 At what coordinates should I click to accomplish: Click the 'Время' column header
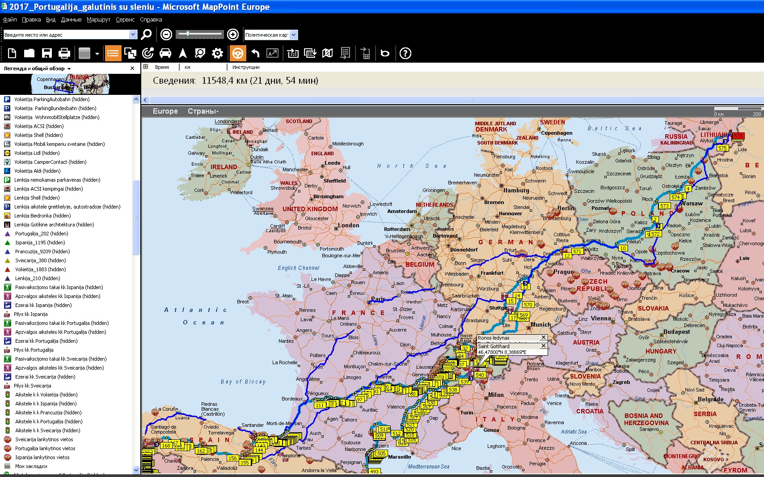pyautogui.click(x=162, y=67)
